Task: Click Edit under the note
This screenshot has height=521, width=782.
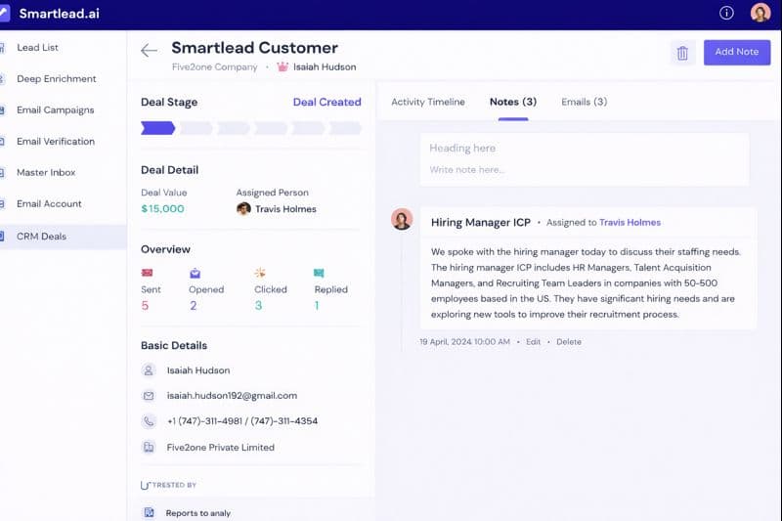Action: point(533,342)
